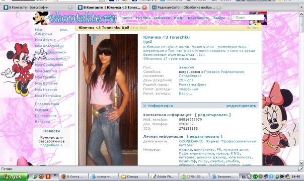
Task: Open 'Мои Фотографии' in the sidebar
Action: point(49,46)
